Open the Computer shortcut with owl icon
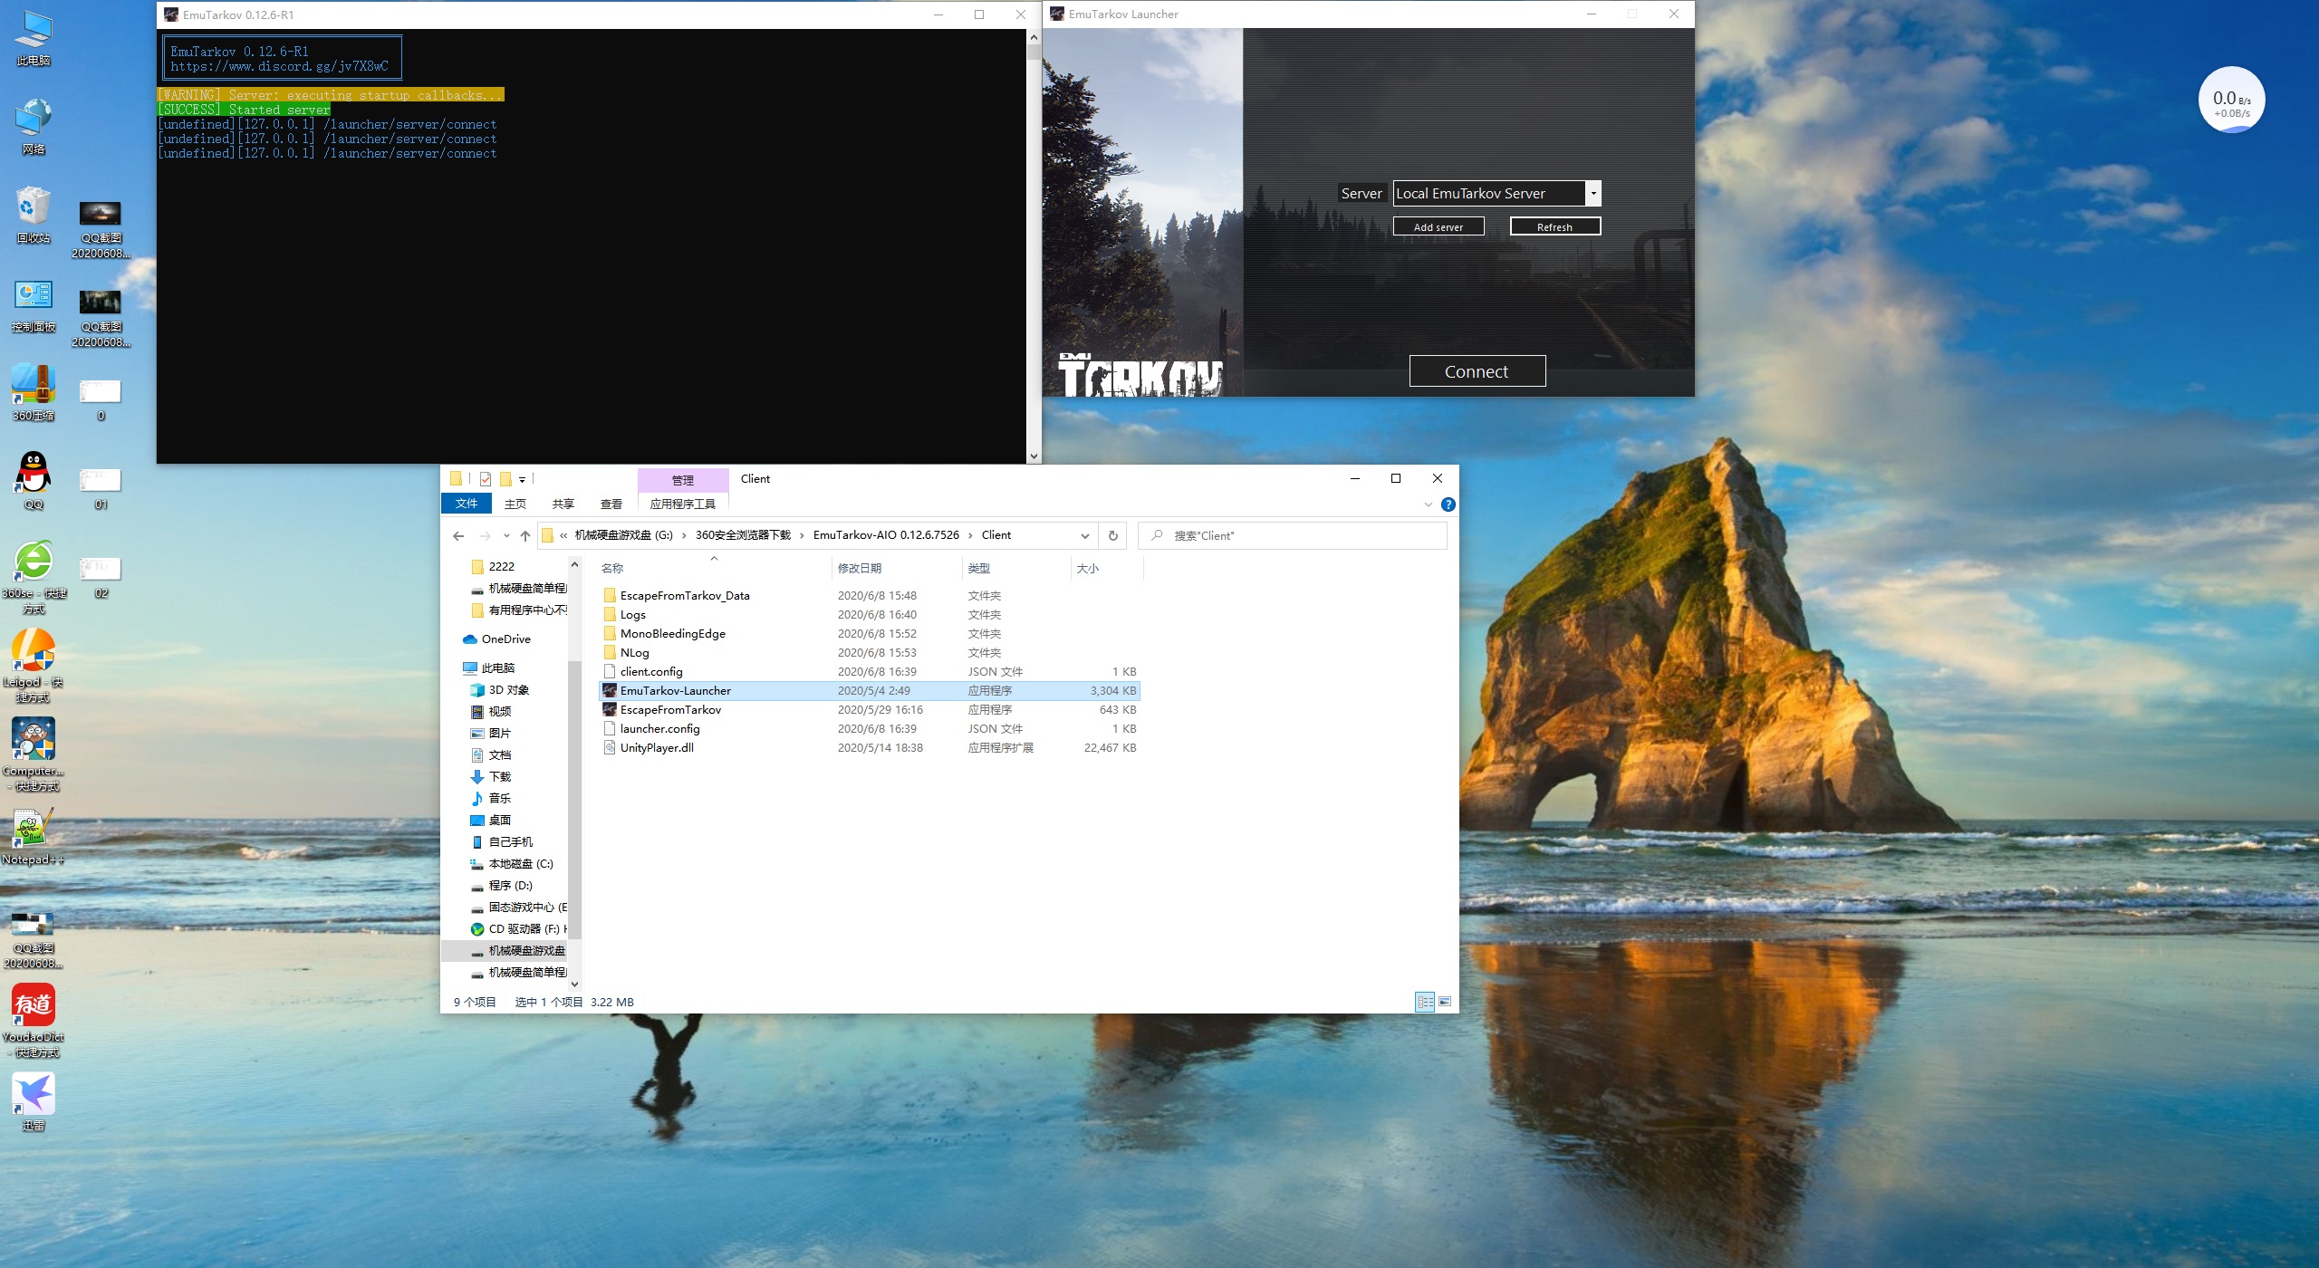This screenshot has height=1268, width=2319. coord(34,754)
